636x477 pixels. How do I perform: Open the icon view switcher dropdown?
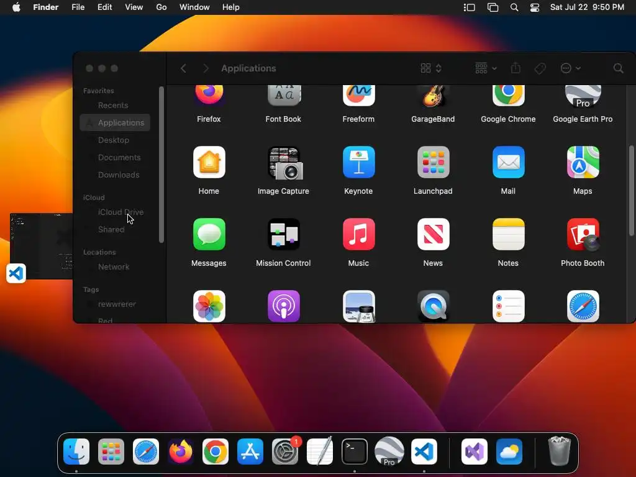[x=431, y=68]
